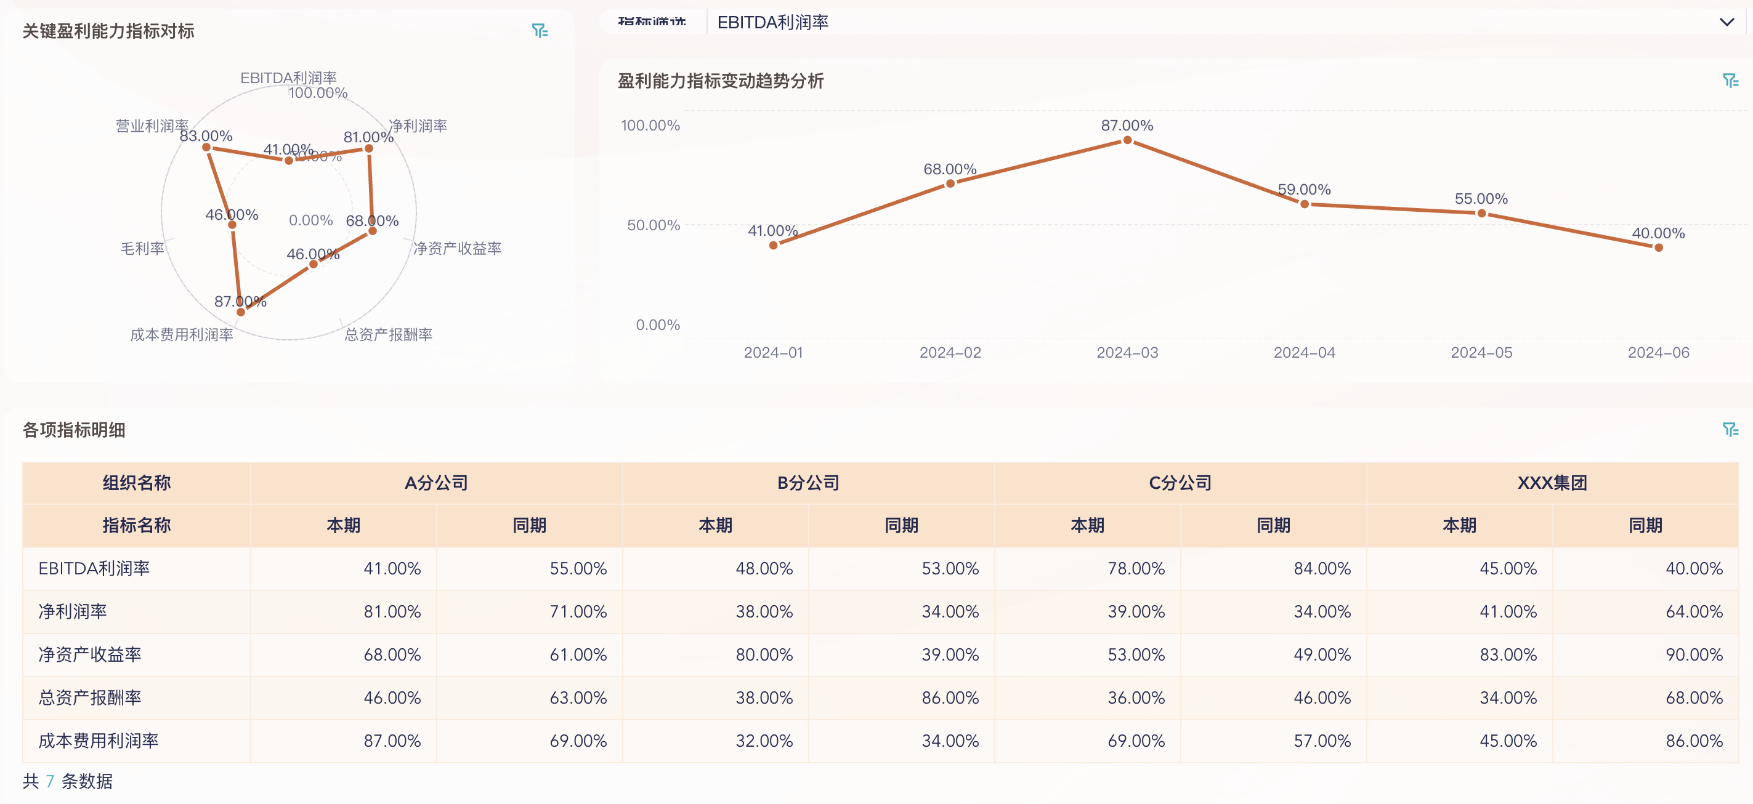
Task: Select the 本期 header under B分公司
Action: pos(715,525)
